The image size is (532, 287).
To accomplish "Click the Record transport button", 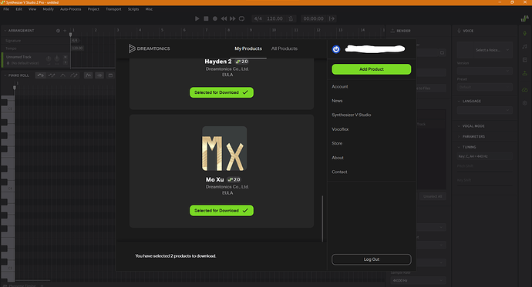I will click(x=215, y=18).
